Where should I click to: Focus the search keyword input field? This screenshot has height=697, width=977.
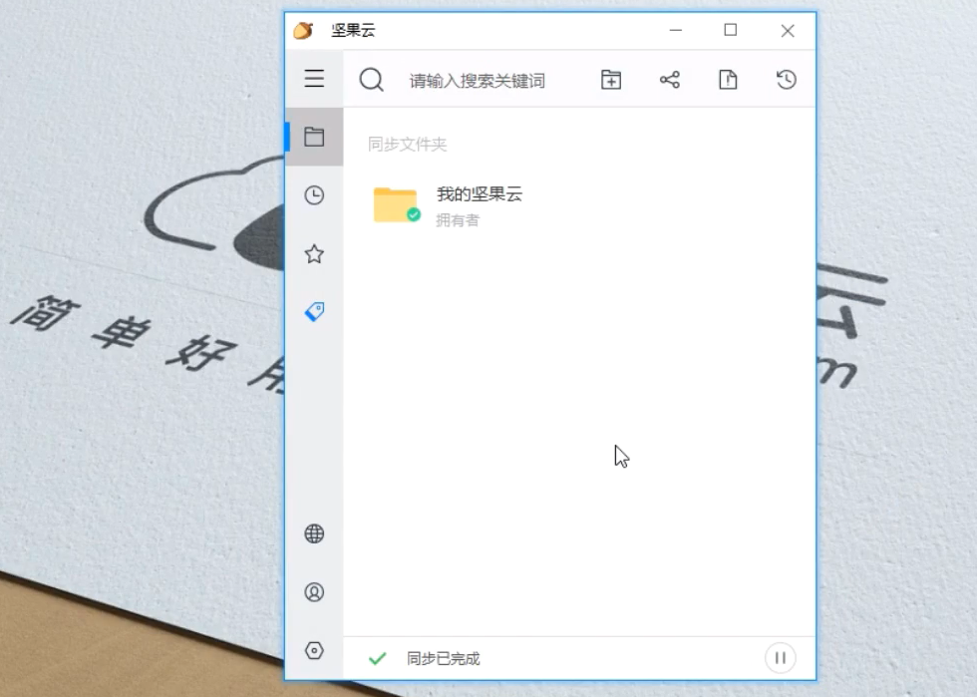pos(477,81)
